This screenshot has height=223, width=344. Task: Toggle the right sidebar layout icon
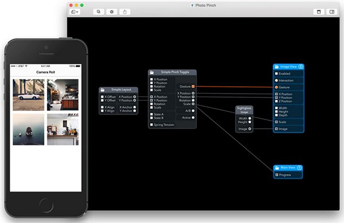pos(332,12)
